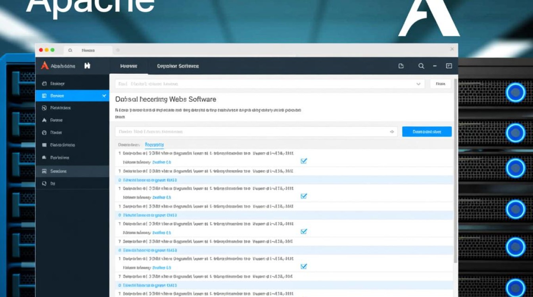533x297 pixels.
Task: Click the arrow inside the second search field
Action: [x=392, y=132]
